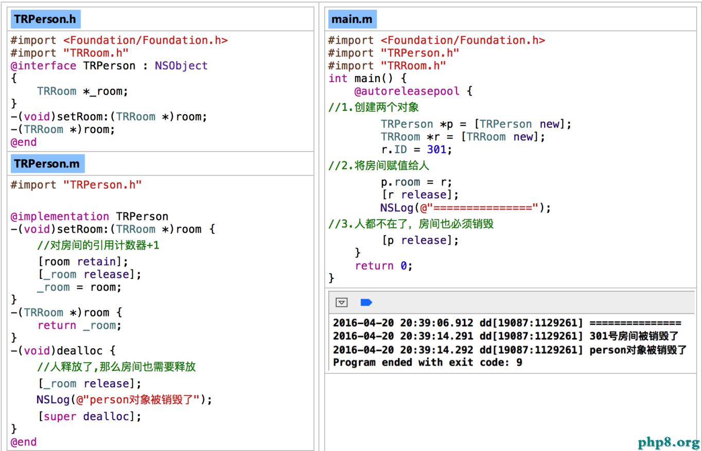Open the php8.org watermark link
The image size is (702, 451).
click(669, 442)
